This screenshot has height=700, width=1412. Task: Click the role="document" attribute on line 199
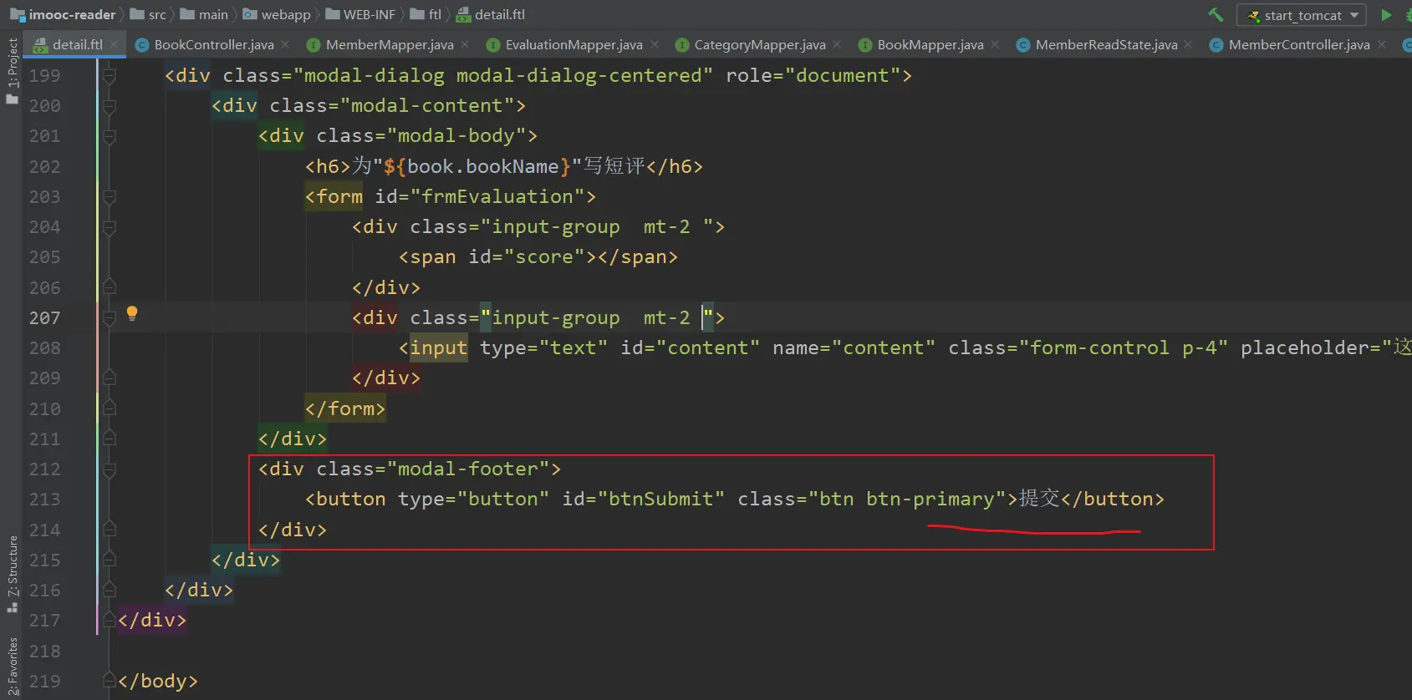[x=813, y=75]
